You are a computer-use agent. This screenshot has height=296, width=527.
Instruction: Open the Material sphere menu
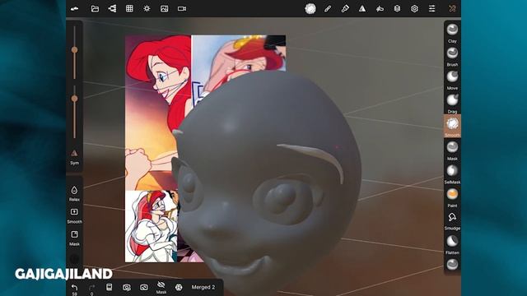coord(310,9)
